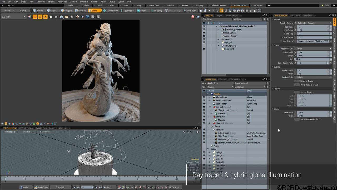Viewport: 337px width, 190px height.
Task: Click the Assign Material button
Action: (x=250, y=83)
